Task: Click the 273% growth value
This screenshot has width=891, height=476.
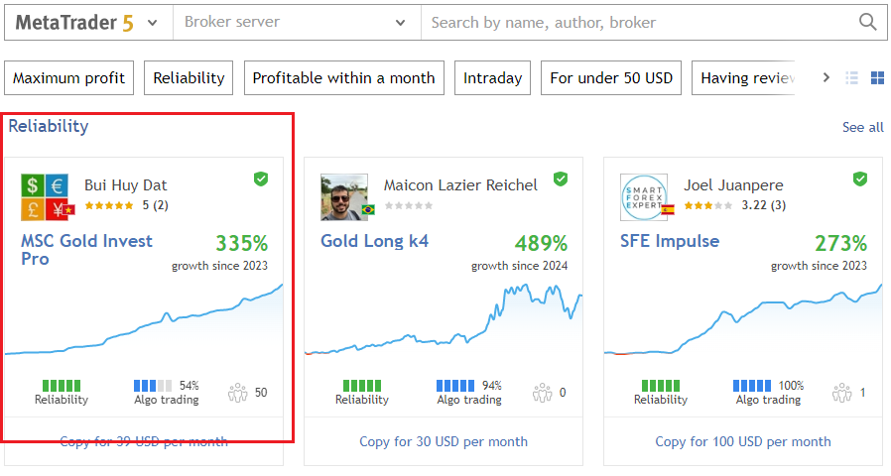Action: (840, 244)
